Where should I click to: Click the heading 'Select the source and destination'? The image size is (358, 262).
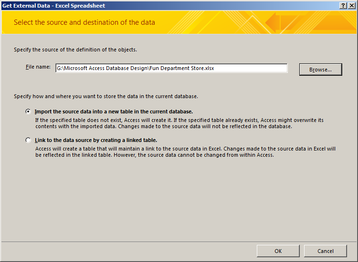[66, 22]
